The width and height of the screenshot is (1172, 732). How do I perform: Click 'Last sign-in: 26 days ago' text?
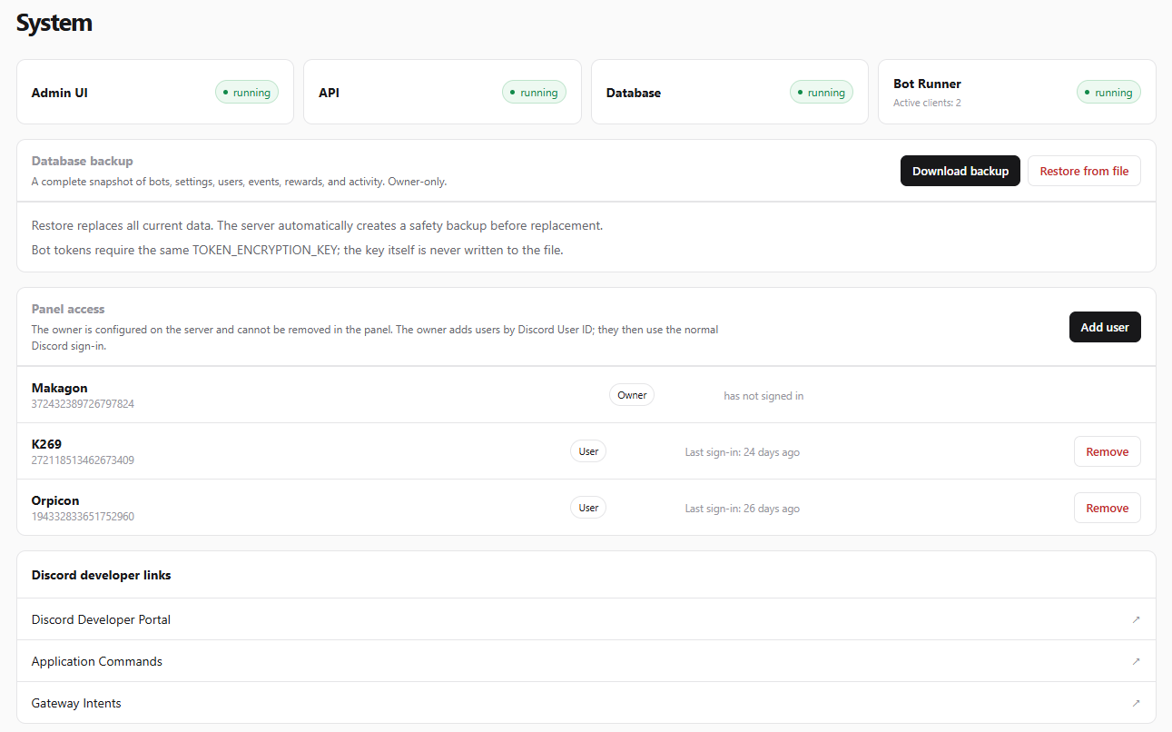(743, 509)
